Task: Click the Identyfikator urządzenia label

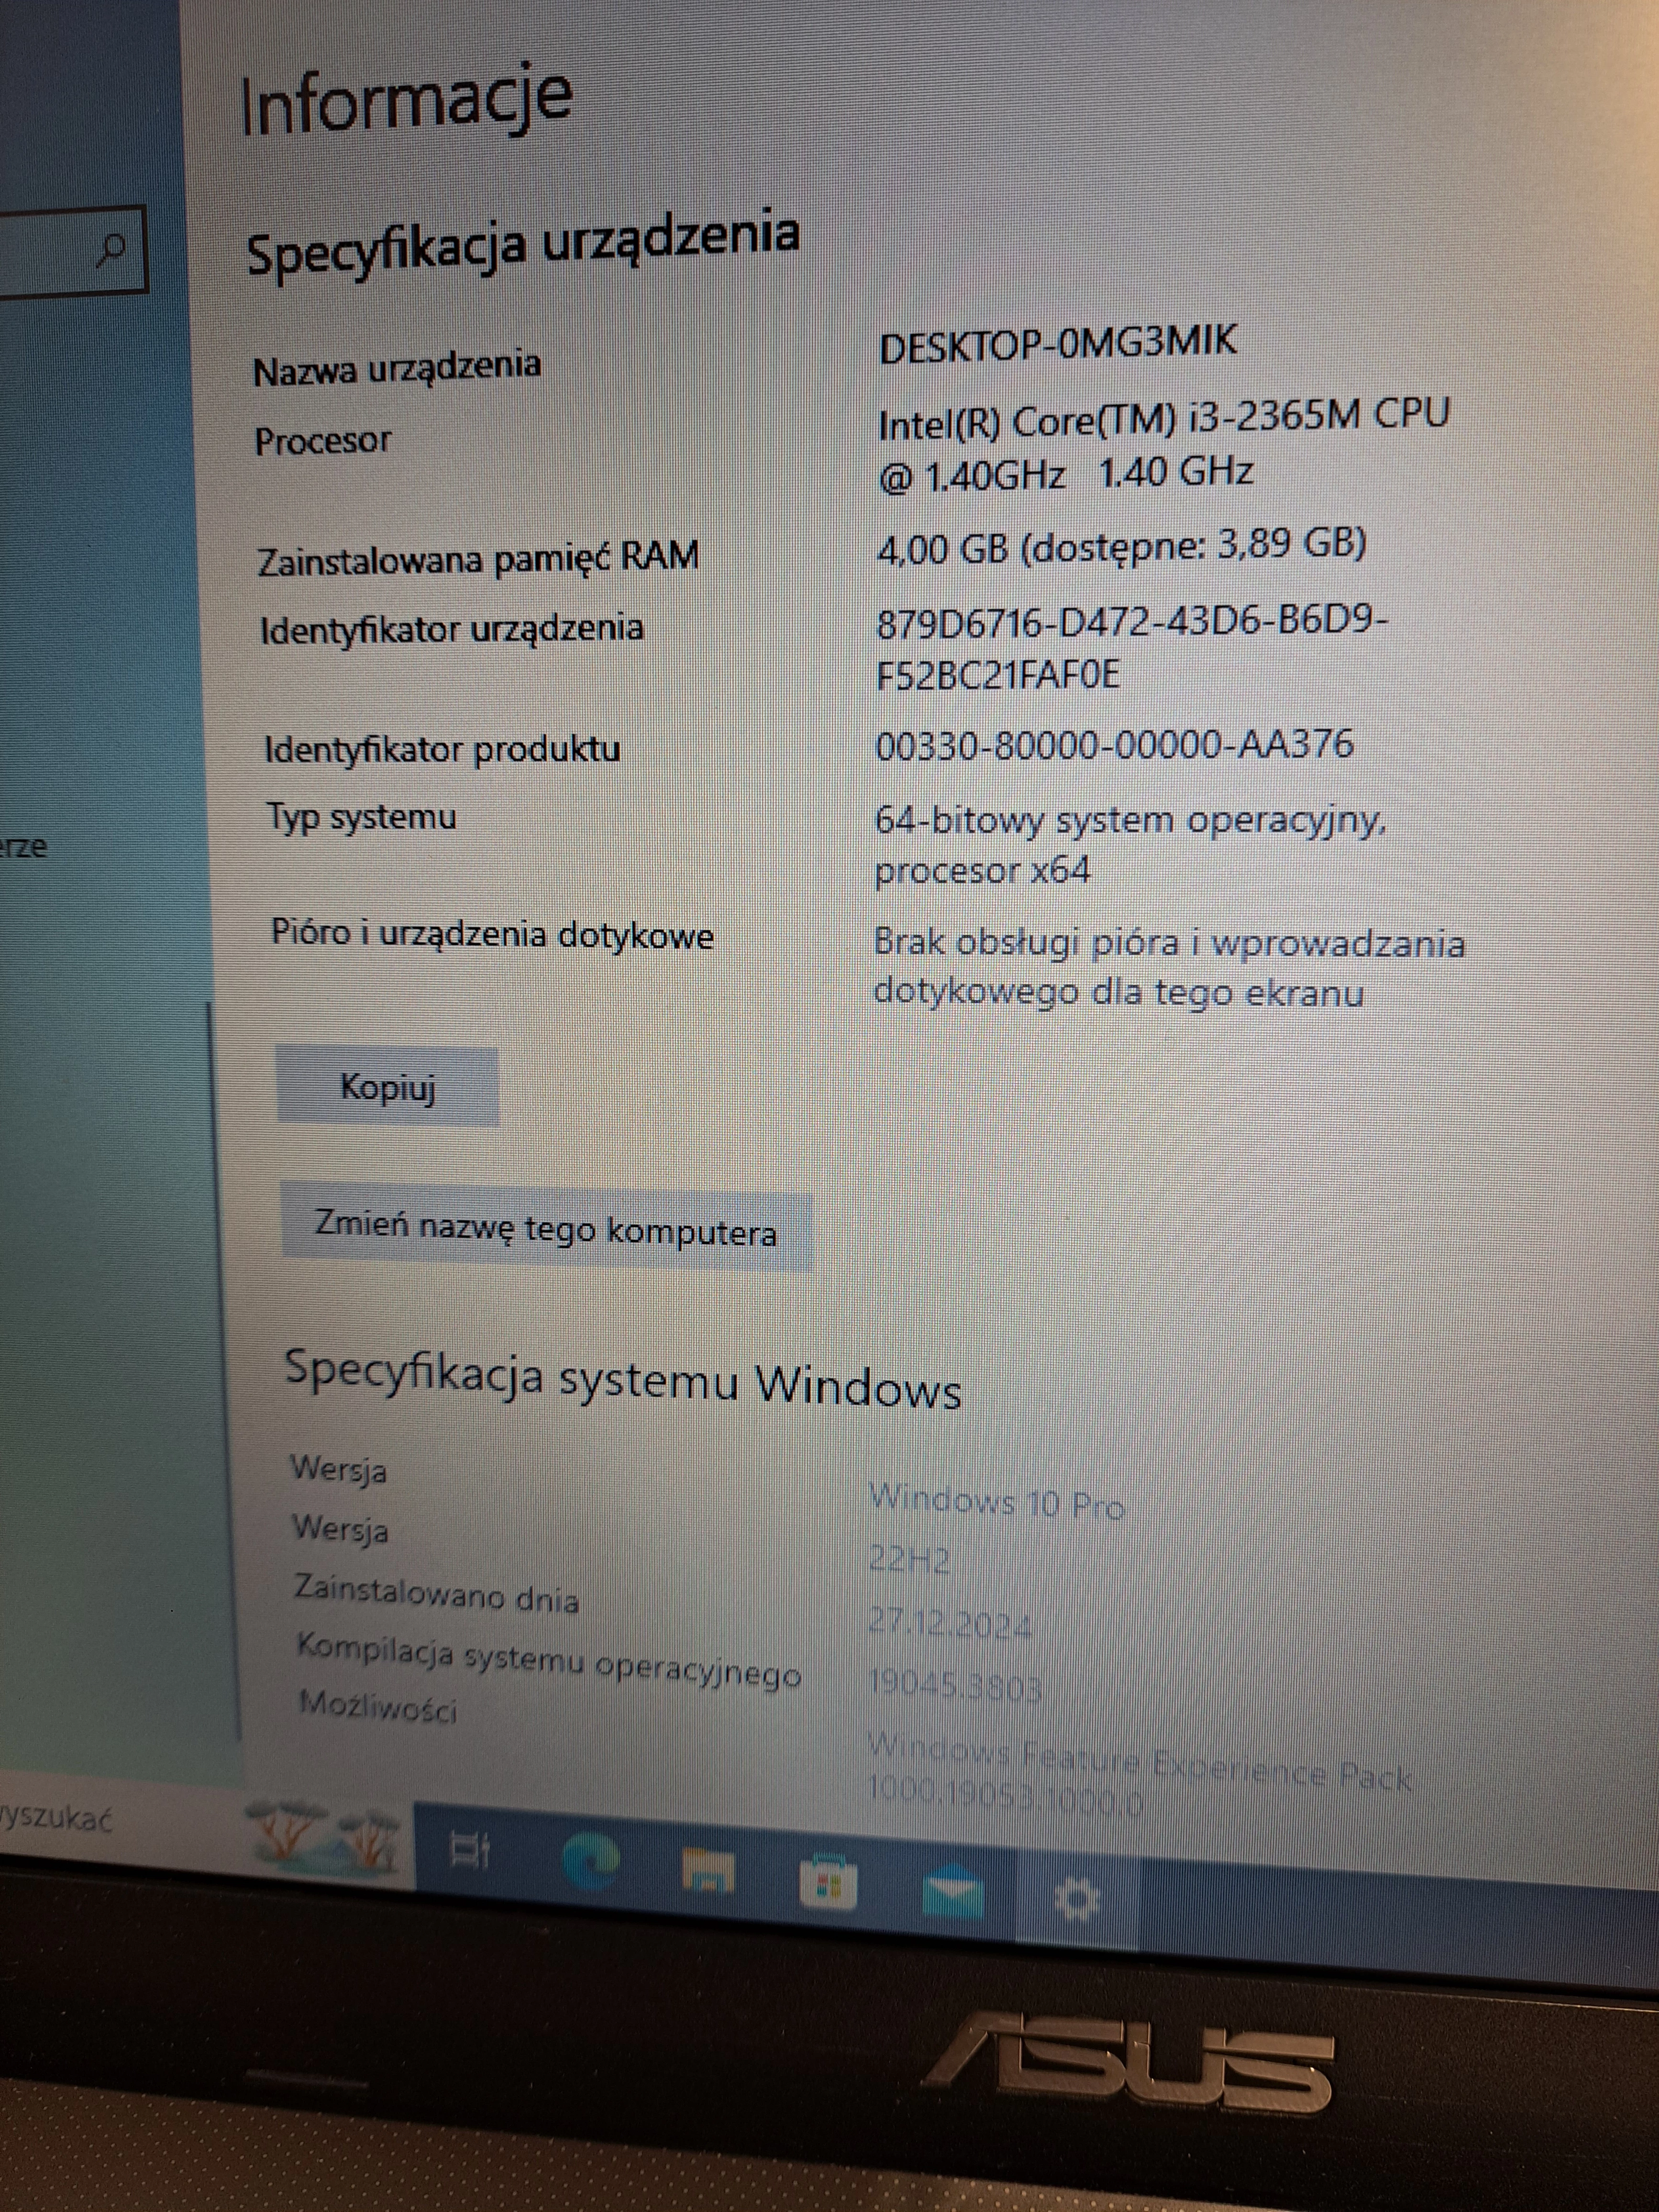Action: coord(451,630)
